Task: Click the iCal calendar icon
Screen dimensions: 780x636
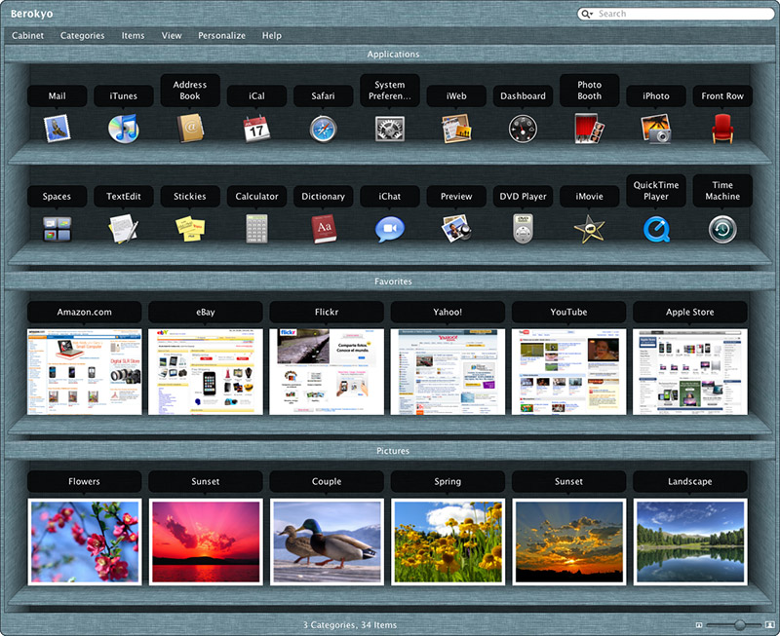Action: (x=256, y=129)
